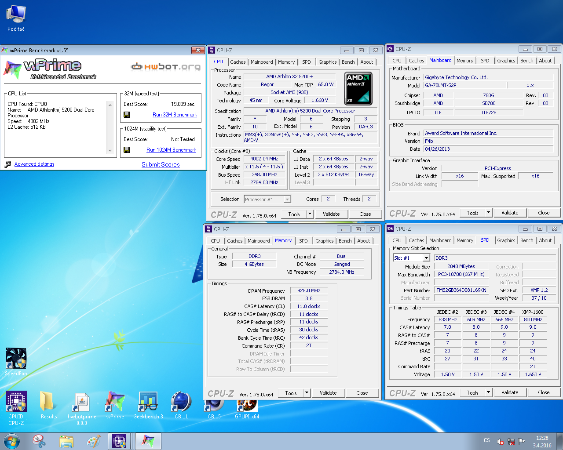Viewport: 563px width, 450px height.
Task: Click the AMD Athlon II processor logo
Action: click(358, 89)
